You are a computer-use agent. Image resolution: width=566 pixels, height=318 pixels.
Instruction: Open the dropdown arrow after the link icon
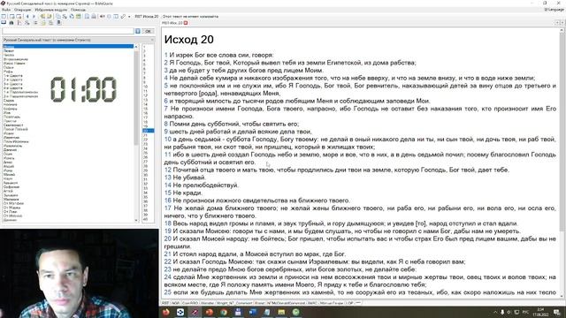click(x=129, y=17)
